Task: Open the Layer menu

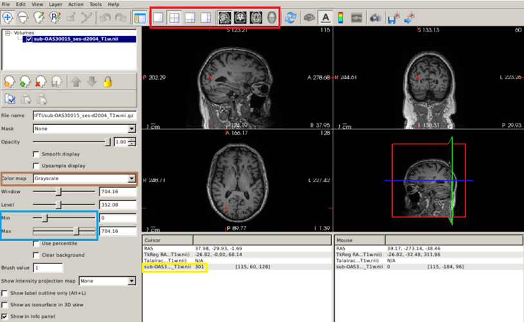Action: pyautogui.click(x=55, y=5)
